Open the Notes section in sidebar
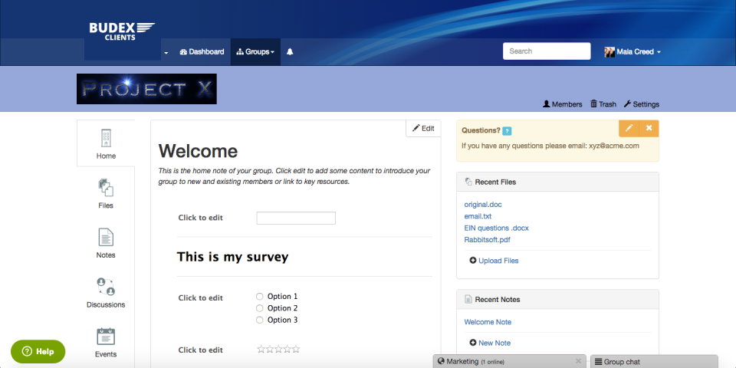This screenshot has height=368, width=736. point(106,243)
